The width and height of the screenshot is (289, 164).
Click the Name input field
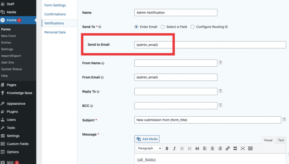pyautogui.click(x=176, y=12)
